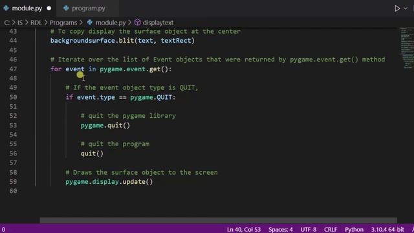Click the displaytext cube symbol icon
The height and width of the screenshot is (233, 414).
click(x=137, y=23)
